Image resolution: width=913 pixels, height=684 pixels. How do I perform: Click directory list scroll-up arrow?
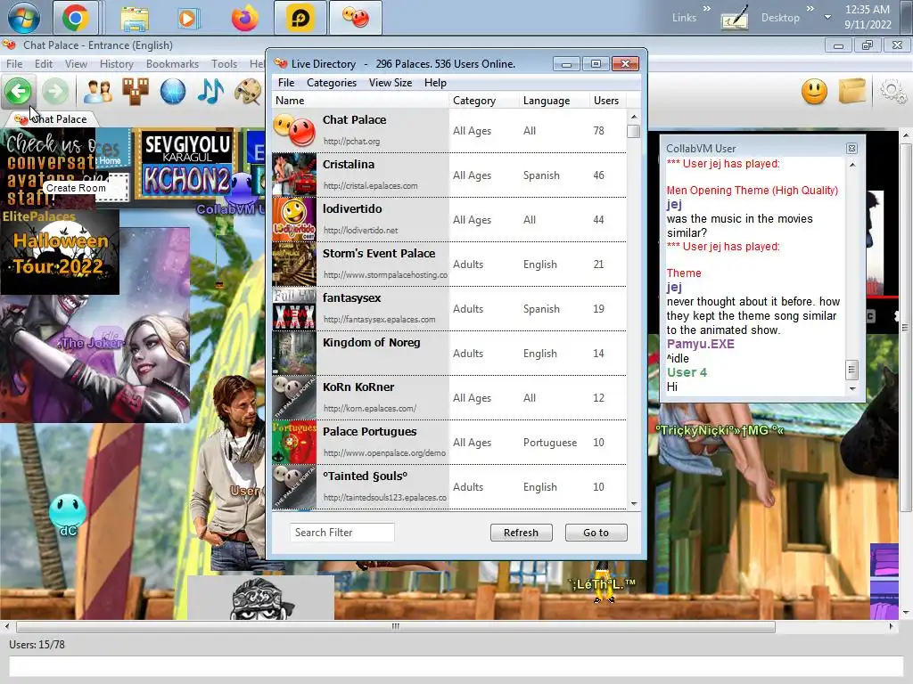point(634,117)
